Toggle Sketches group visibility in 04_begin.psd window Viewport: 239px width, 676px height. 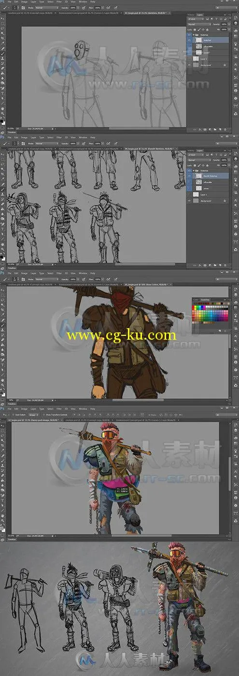(189, 171)
